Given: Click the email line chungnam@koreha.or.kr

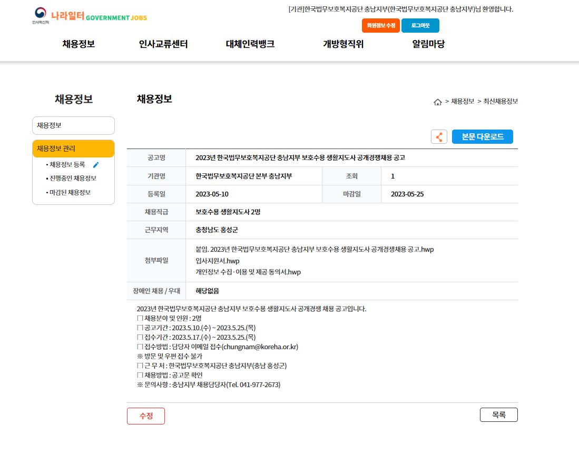Looking at the screenshot, I should [218, 347].
